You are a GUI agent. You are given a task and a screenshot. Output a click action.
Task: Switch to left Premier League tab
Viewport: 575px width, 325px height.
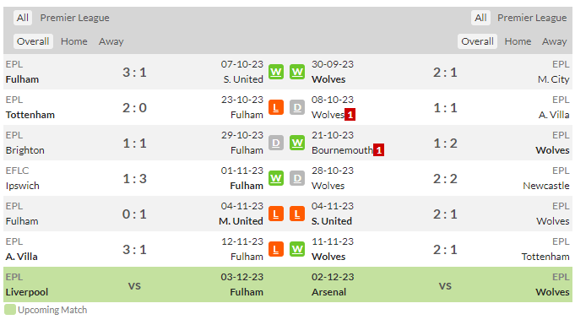click(x=75, y=18)
